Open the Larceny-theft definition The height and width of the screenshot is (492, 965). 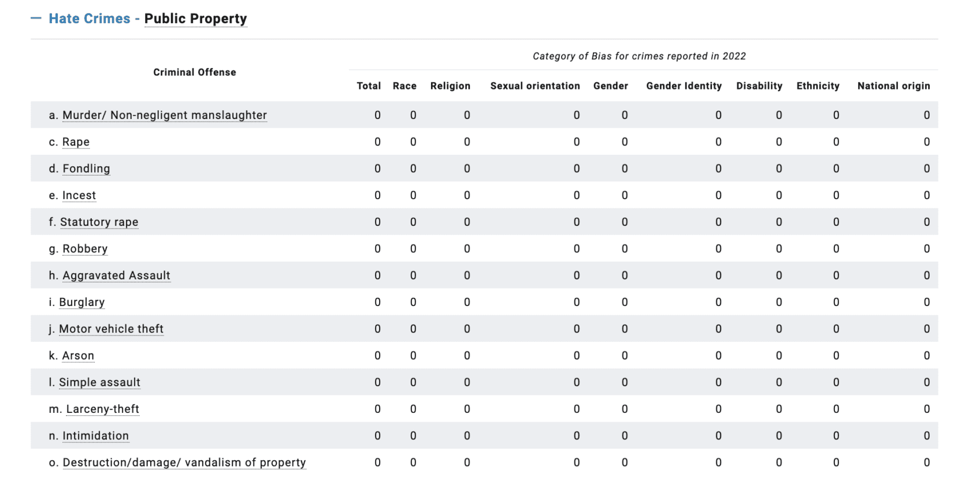102,409
